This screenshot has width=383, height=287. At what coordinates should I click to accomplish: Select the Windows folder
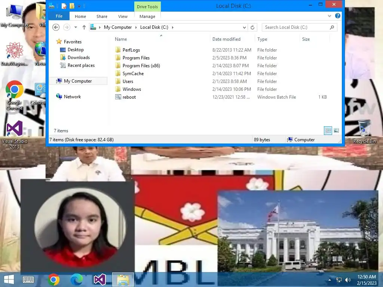point(132,89)
